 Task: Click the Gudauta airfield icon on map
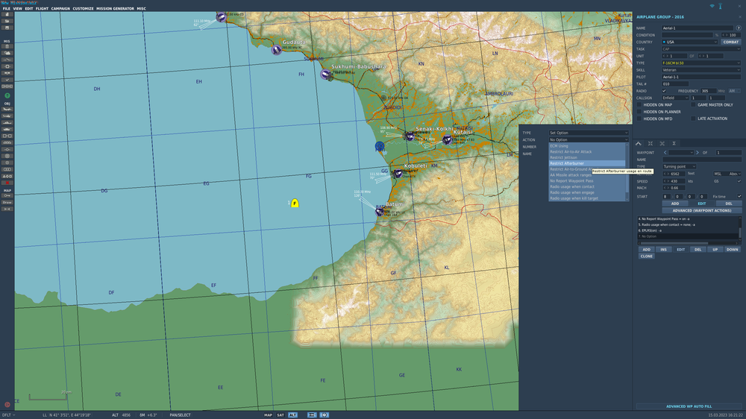click(x=277, y=49)
